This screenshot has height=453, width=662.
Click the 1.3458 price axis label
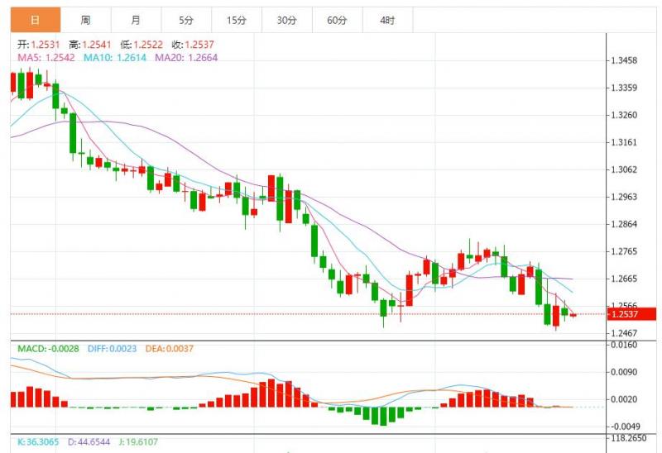point(624,60)
